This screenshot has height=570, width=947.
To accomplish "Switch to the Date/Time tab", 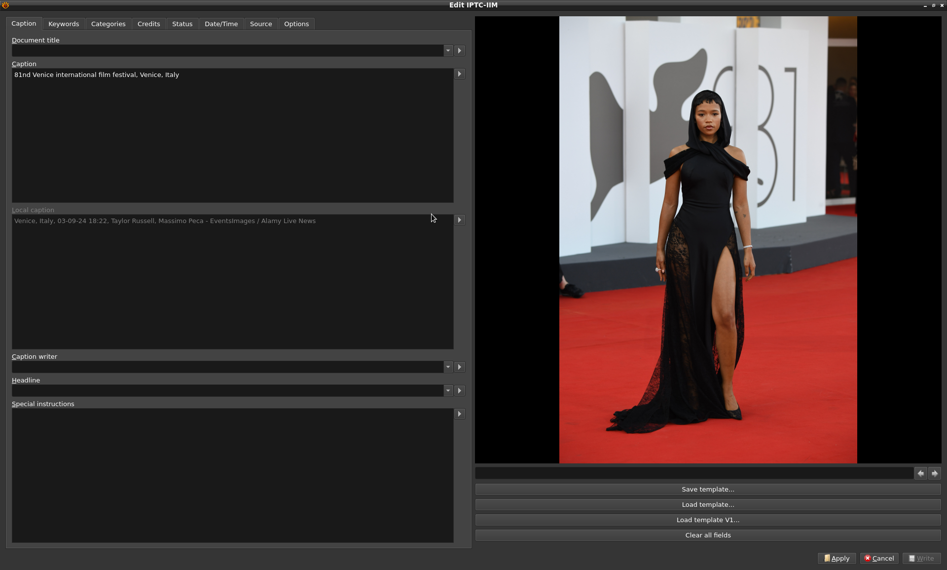I will pyautogui.click(x=221, y=24).
